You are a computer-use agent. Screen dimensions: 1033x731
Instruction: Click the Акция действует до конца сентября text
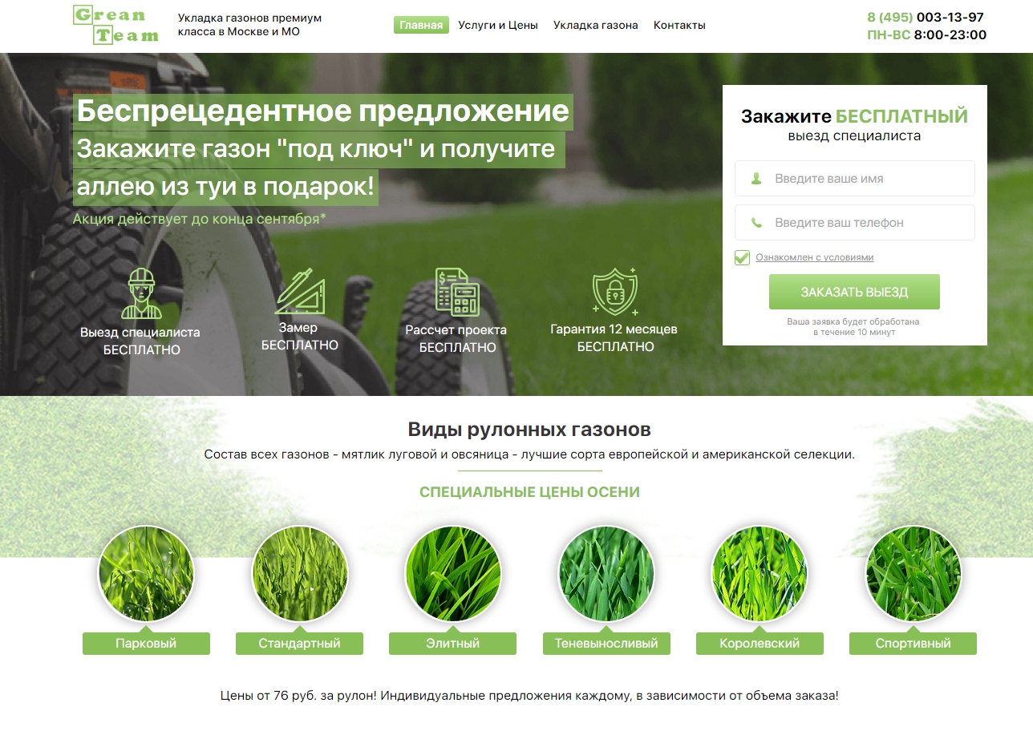pyautogui.click(x=199, y=219)
